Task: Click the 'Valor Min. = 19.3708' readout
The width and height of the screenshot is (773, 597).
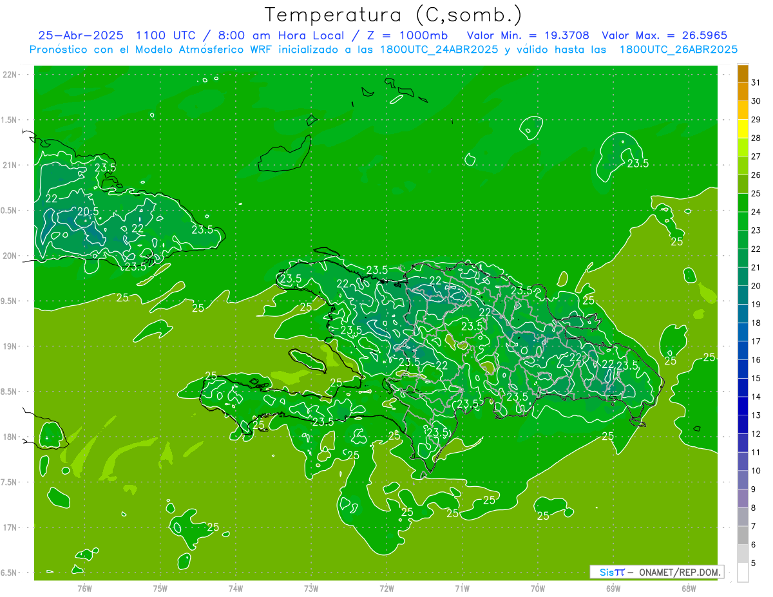Action: click(x=528, y=35)
